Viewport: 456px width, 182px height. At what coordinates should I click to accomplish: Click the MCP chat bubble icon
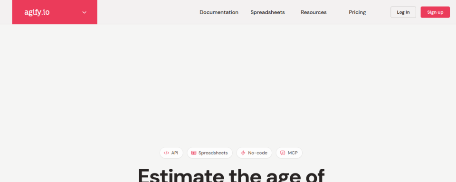(283, 153)
